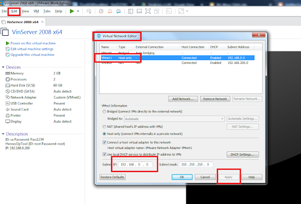This screenshot has height=204, width=301.
Task: Toggle the library sidebar view icon
Action: [131, 11]
